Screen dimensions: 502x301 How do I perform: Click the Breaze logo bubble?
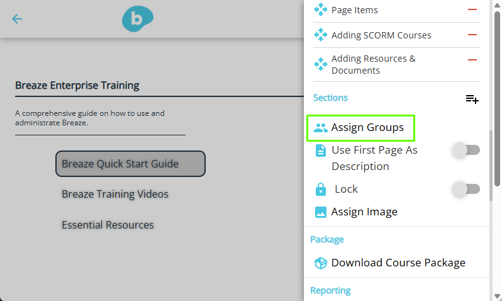click(138, 19)
